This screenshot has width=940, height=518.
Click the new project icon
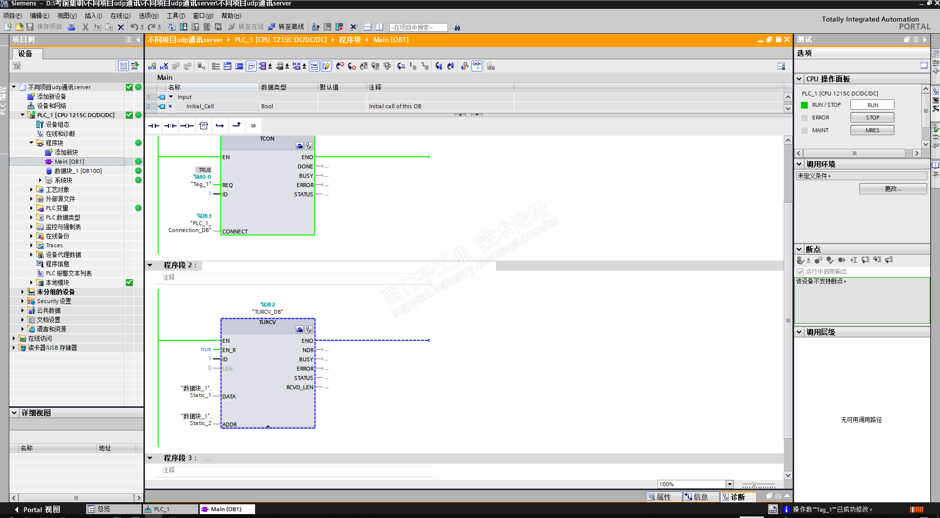click(8, 27)
